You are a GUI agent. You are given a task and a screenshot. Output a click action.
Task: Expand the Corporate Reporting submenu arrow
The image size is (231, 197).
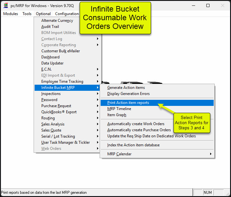(97, 45)
